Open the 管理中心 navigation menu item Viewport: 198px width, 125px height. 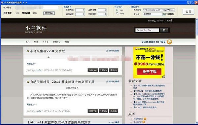(56, 42)
